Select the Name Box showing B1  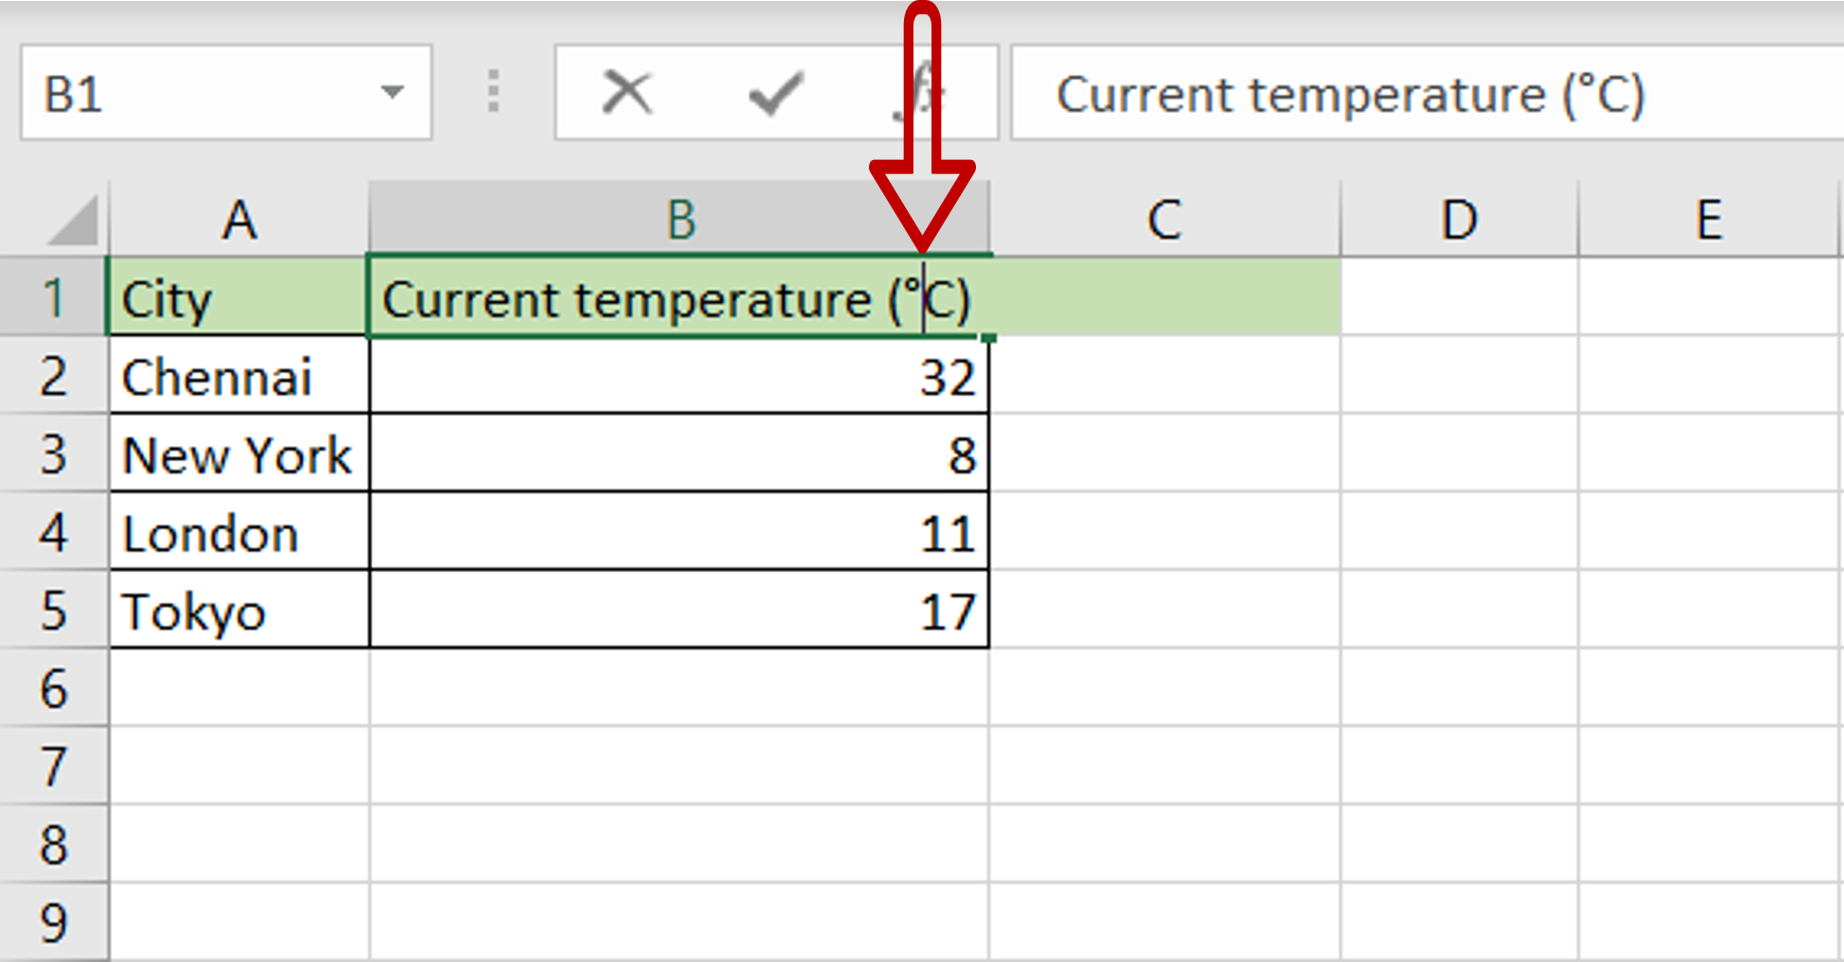[x=190, y=92]
